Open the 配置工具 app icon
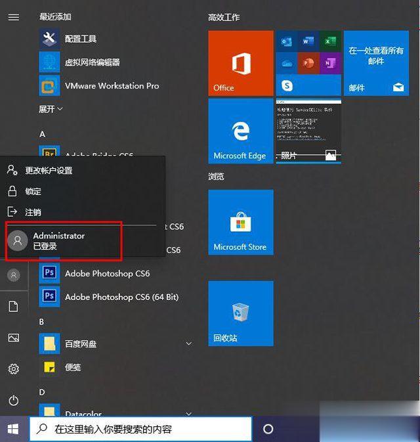The height and width of the screenshot is (442, 420). click(x=49, y=38)
